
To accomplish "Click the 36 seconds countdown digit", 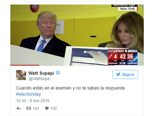I will (x=130, y=57).
